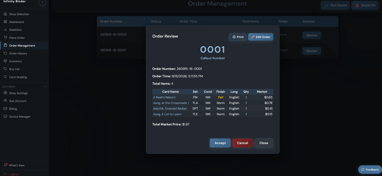The height and width of the screenshot is (176, 382).
Task: Open Sub Account menu item
Action: 24,101
